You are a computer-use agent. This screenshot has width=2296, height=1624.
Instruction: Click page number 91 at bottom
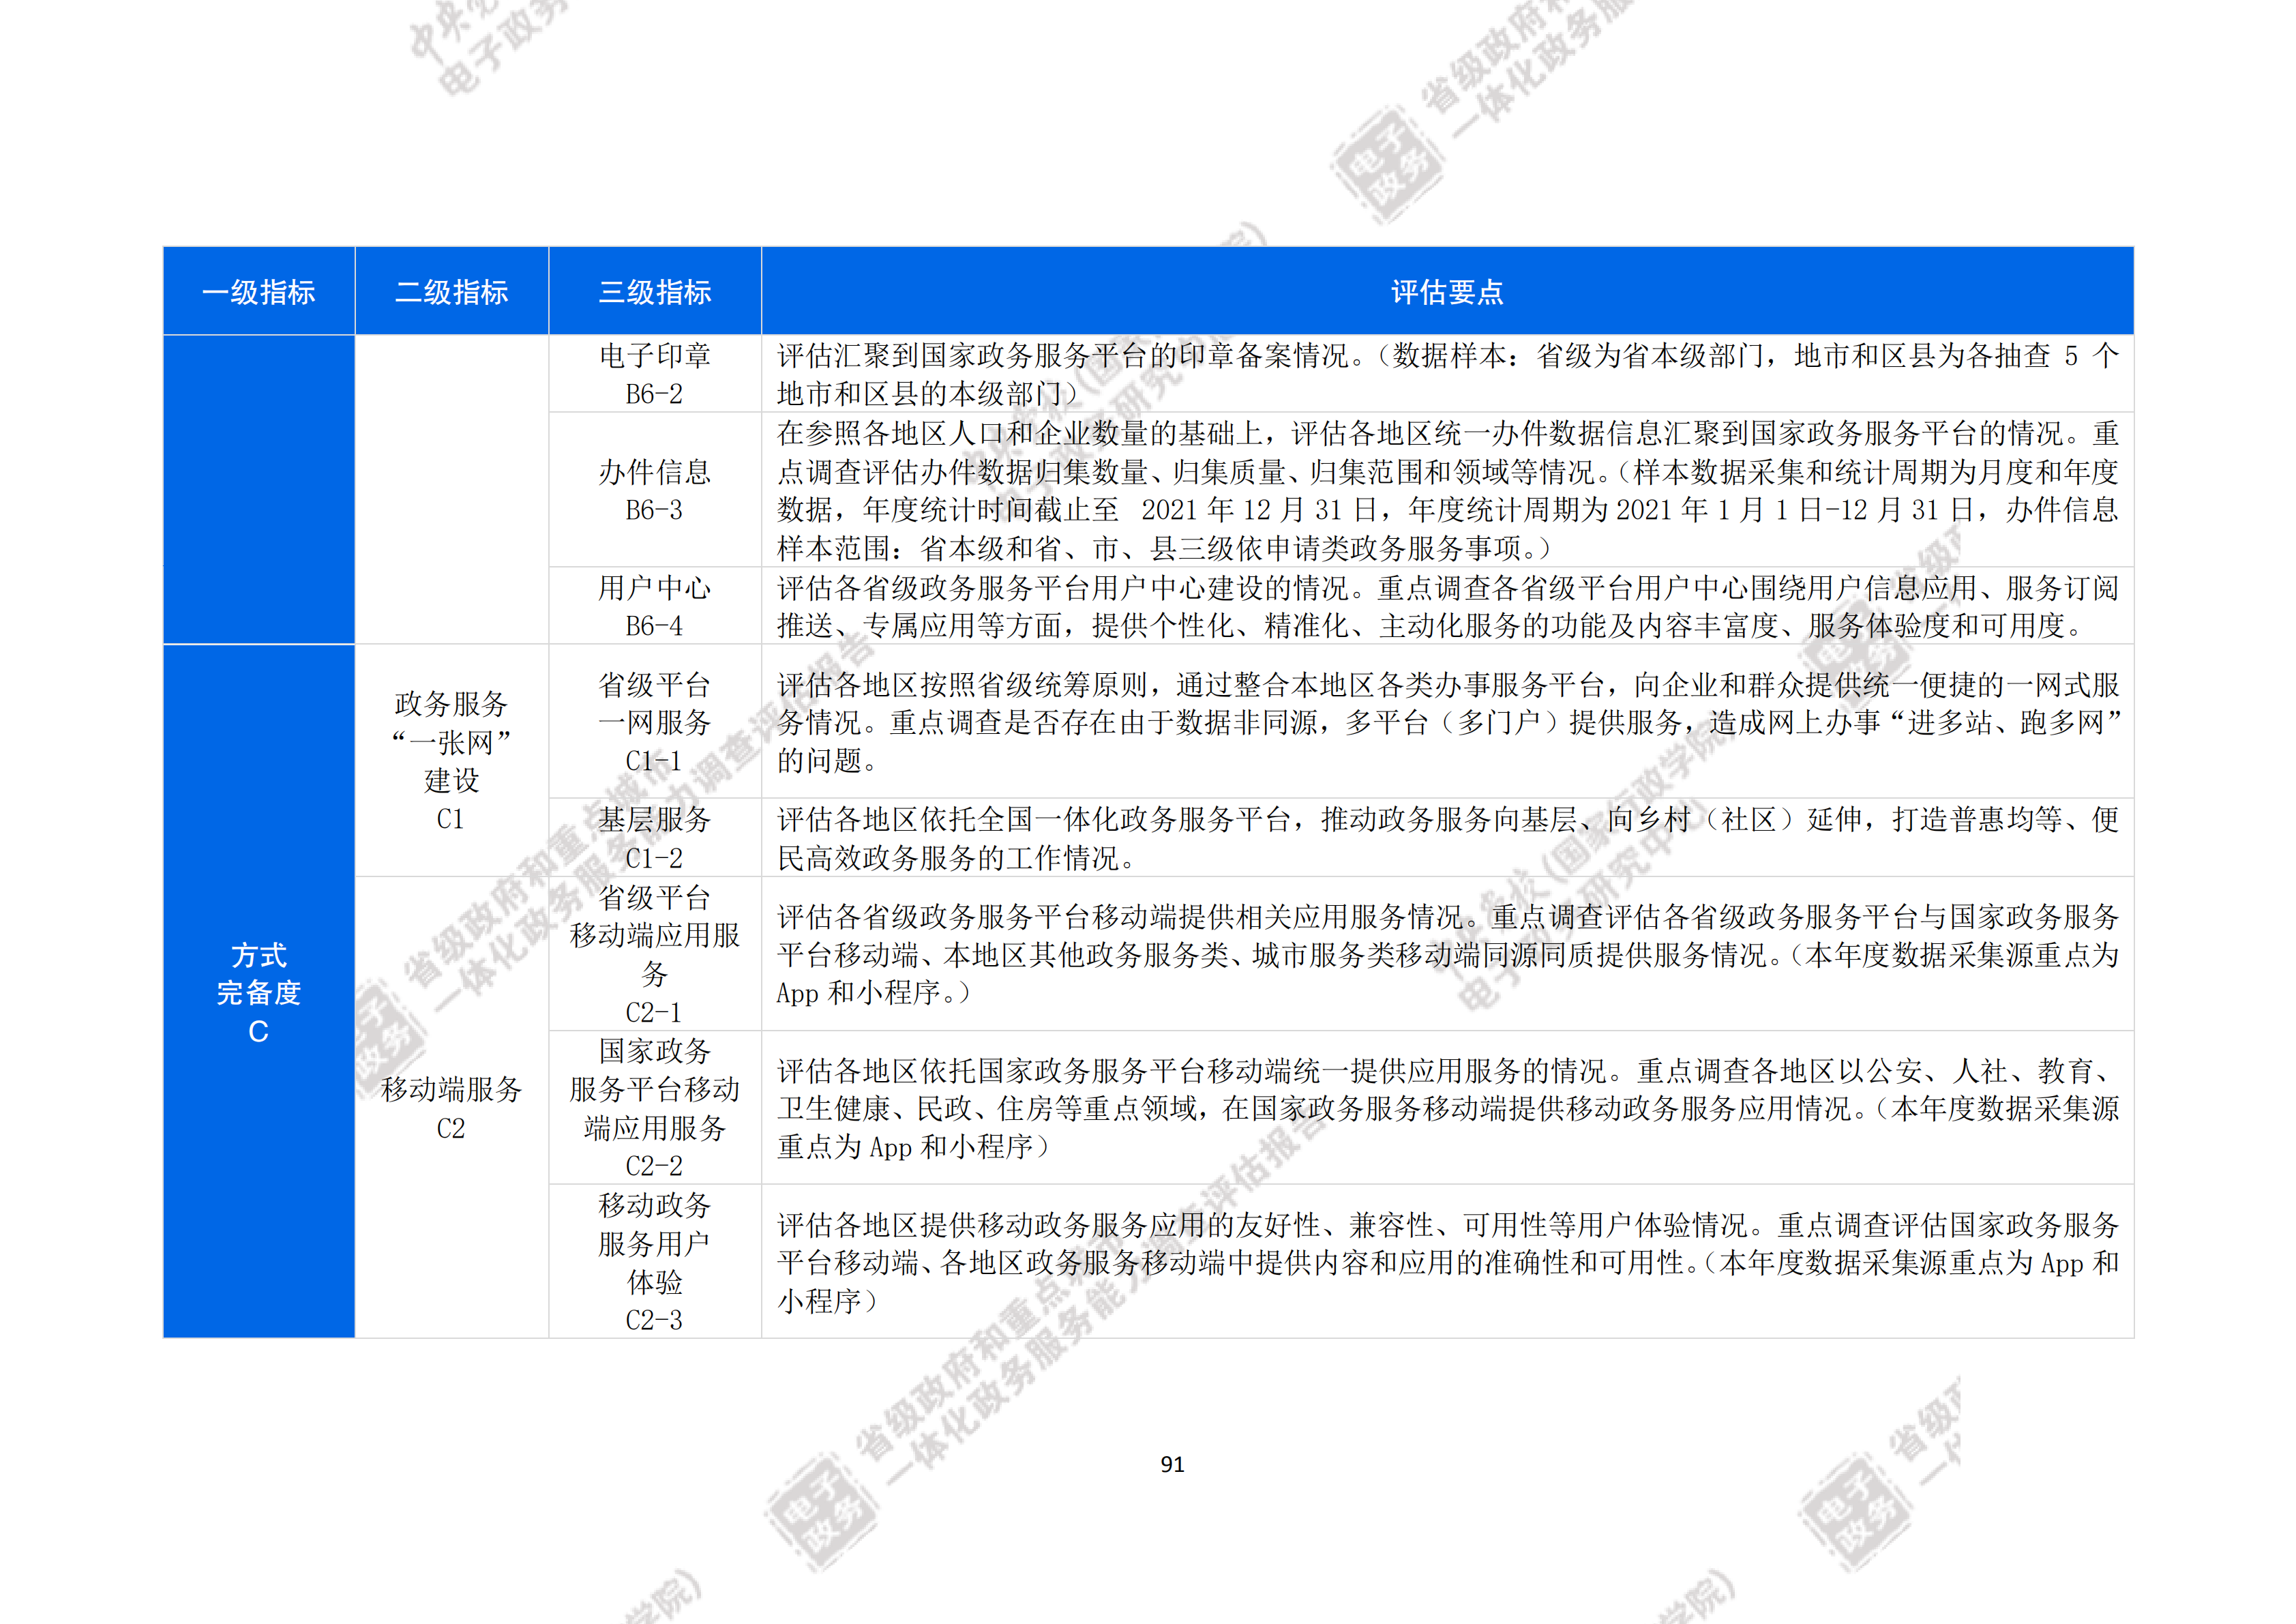click(1172, 1465)
